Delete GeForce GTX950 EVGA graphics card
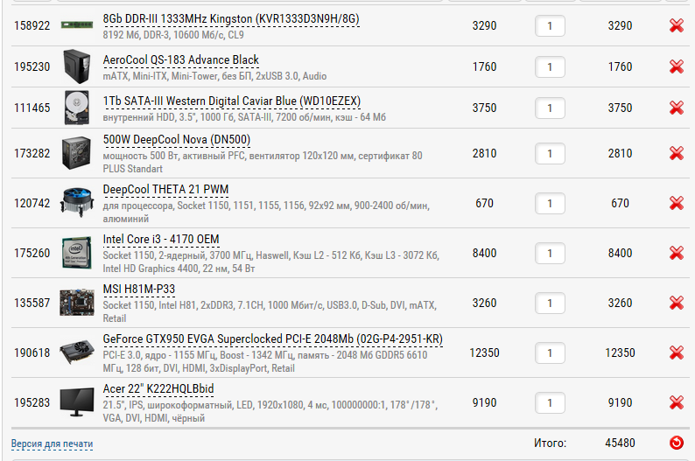Viewport: 695px width, 461px height. pyautogui.click(x=676, y=353)
